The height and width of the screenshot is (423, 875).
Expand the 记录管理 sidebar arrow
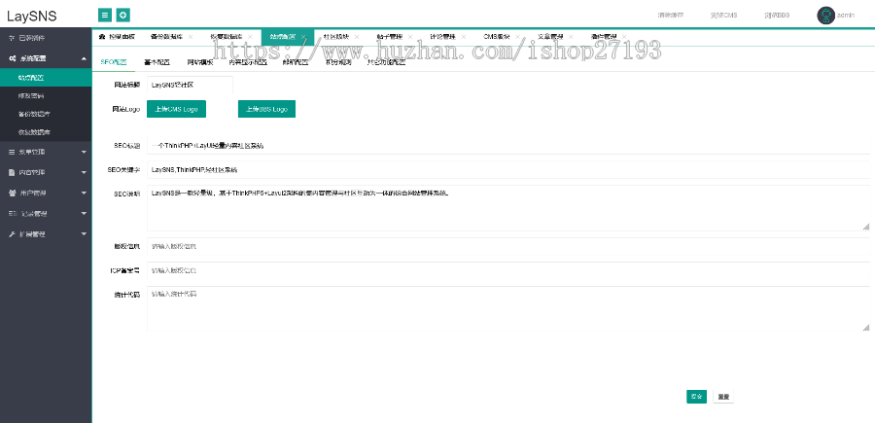tap(84, 214)
